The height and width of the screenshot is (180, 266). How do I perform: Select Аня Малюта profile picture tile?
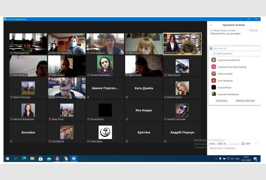tap(67, 132)
